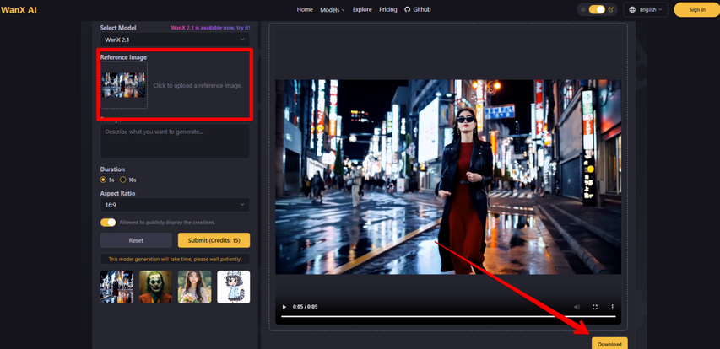Click the WanX 2.1 availability notice
The height and width of the screenshot is (349, 720).
pyautogui.click(x=210, y=28)
